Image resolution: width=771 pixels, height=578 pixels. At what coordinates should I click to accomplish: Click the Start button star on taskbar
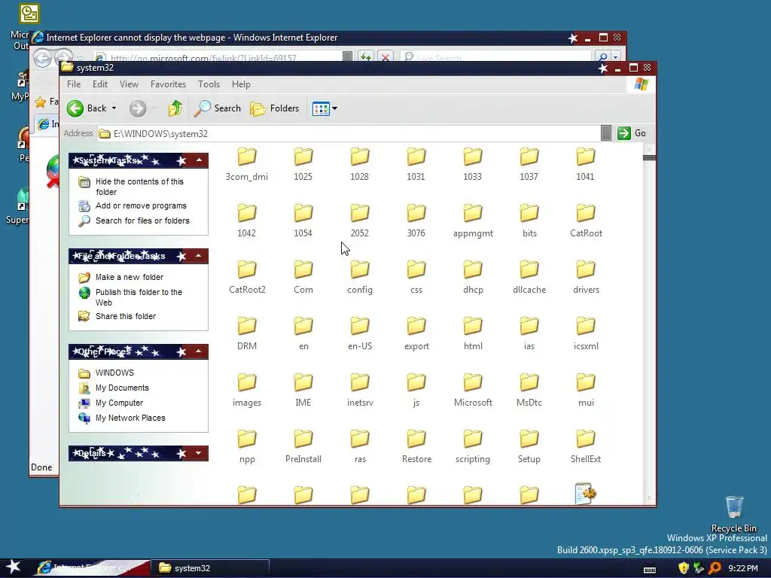click(x=14, y=567)
